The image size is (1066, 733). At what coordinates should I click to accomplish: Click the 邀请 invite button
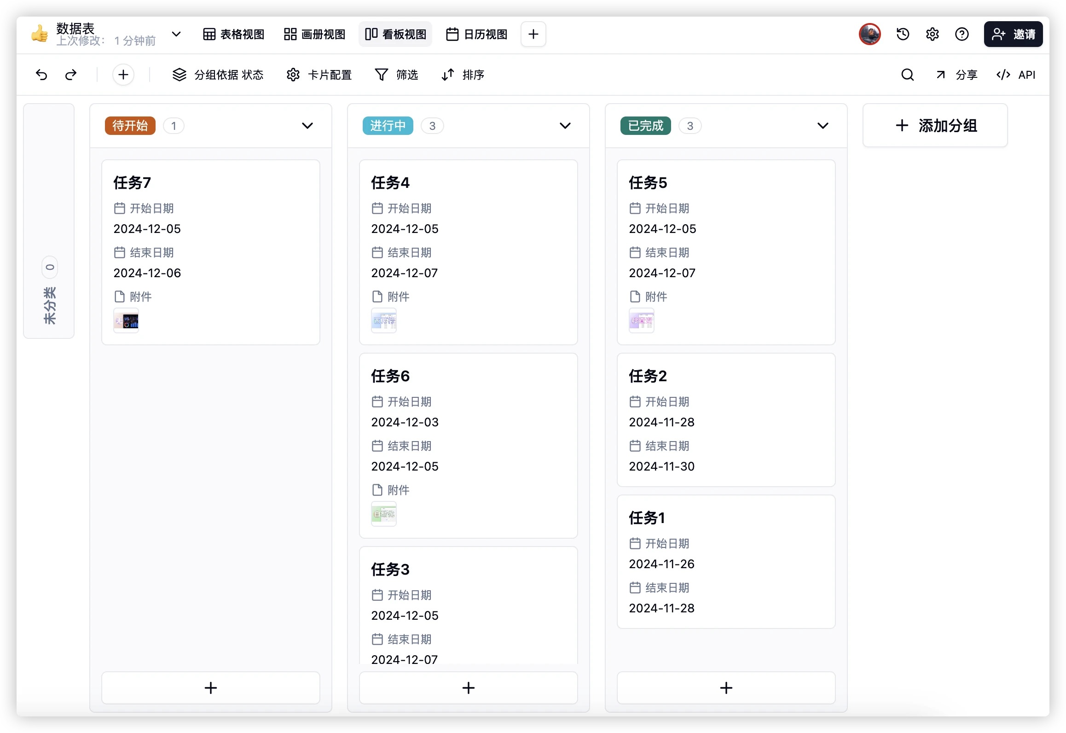coord(1013,34)
